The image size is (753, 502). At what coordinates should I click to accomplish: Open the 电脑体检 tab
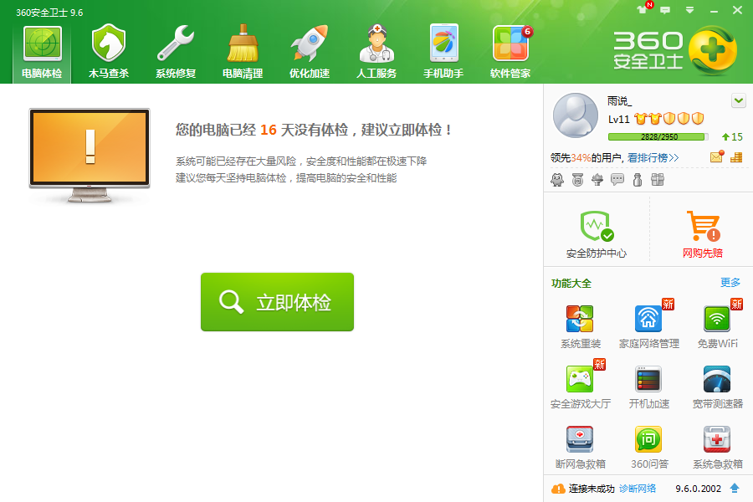point(42,53)
